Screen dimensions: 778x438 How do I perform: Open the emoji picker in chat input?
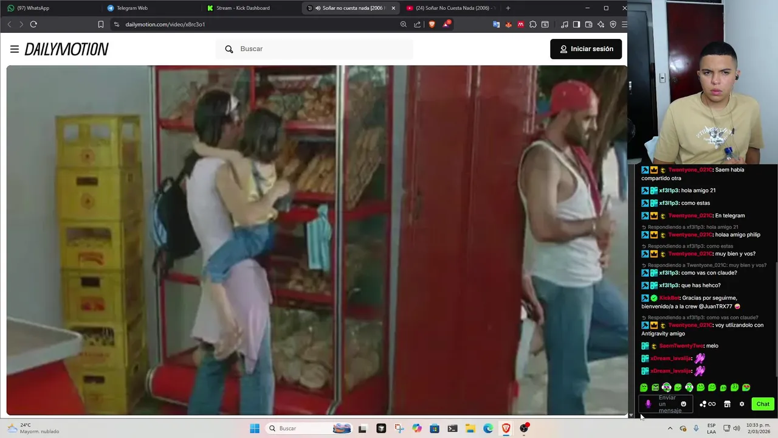683,404
